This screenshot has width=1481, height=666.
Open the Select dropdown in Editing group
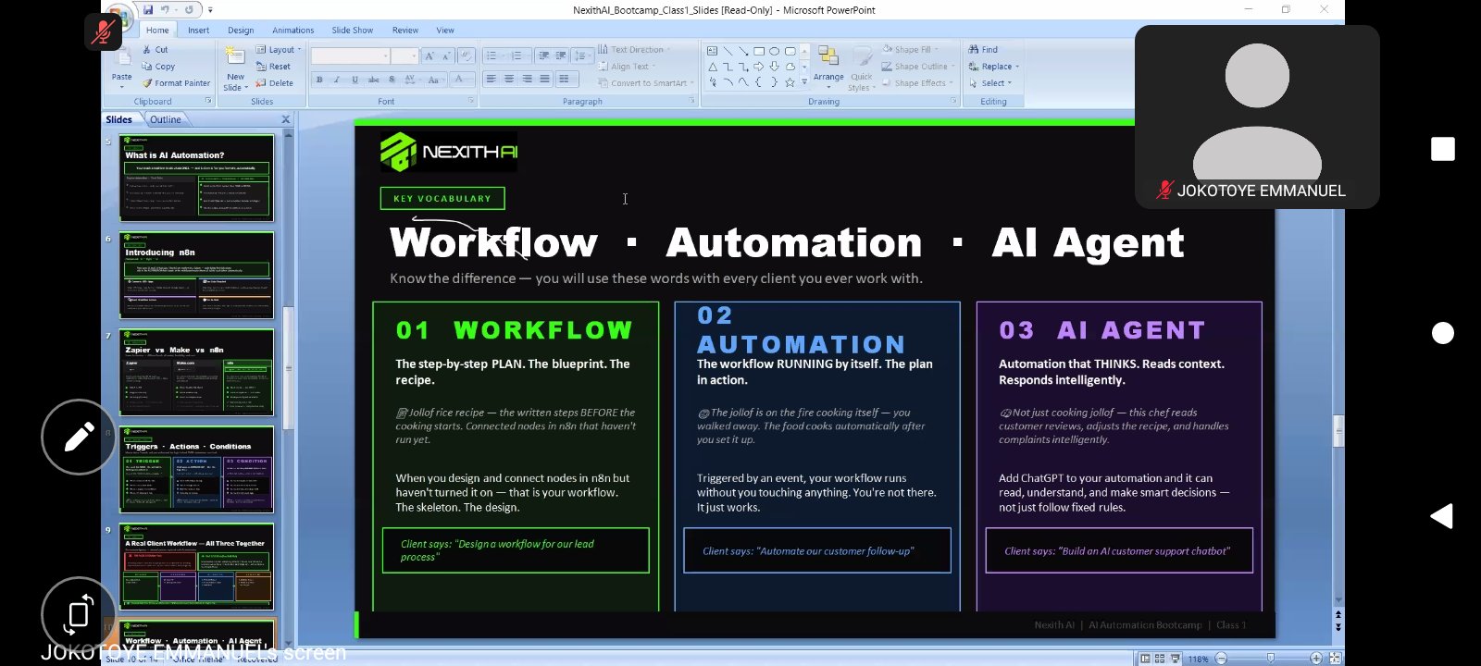point(990,83)
